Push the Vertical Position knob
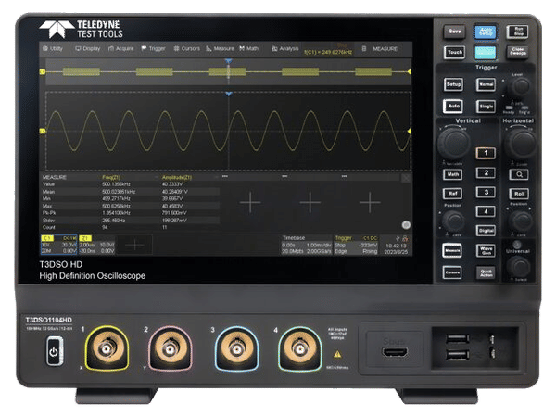Screen dimensions: 556x417 tap(453, 221)
